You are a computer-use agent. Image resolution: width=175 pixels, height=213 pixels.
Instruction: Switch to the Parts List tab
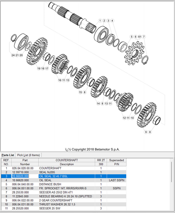tap(8, 155)
